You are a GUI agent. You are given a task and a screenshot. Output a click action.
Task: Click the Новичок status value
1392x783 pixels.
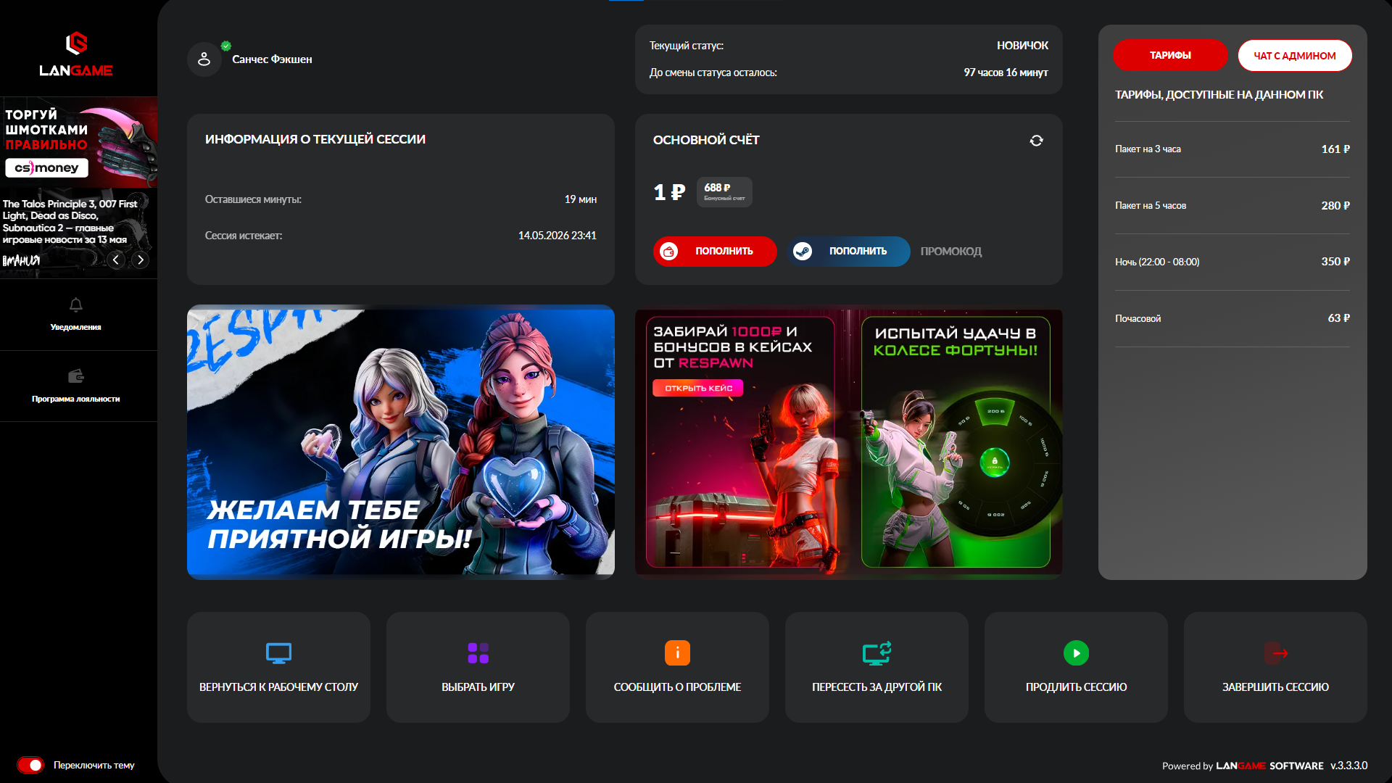pos(1022,46)
